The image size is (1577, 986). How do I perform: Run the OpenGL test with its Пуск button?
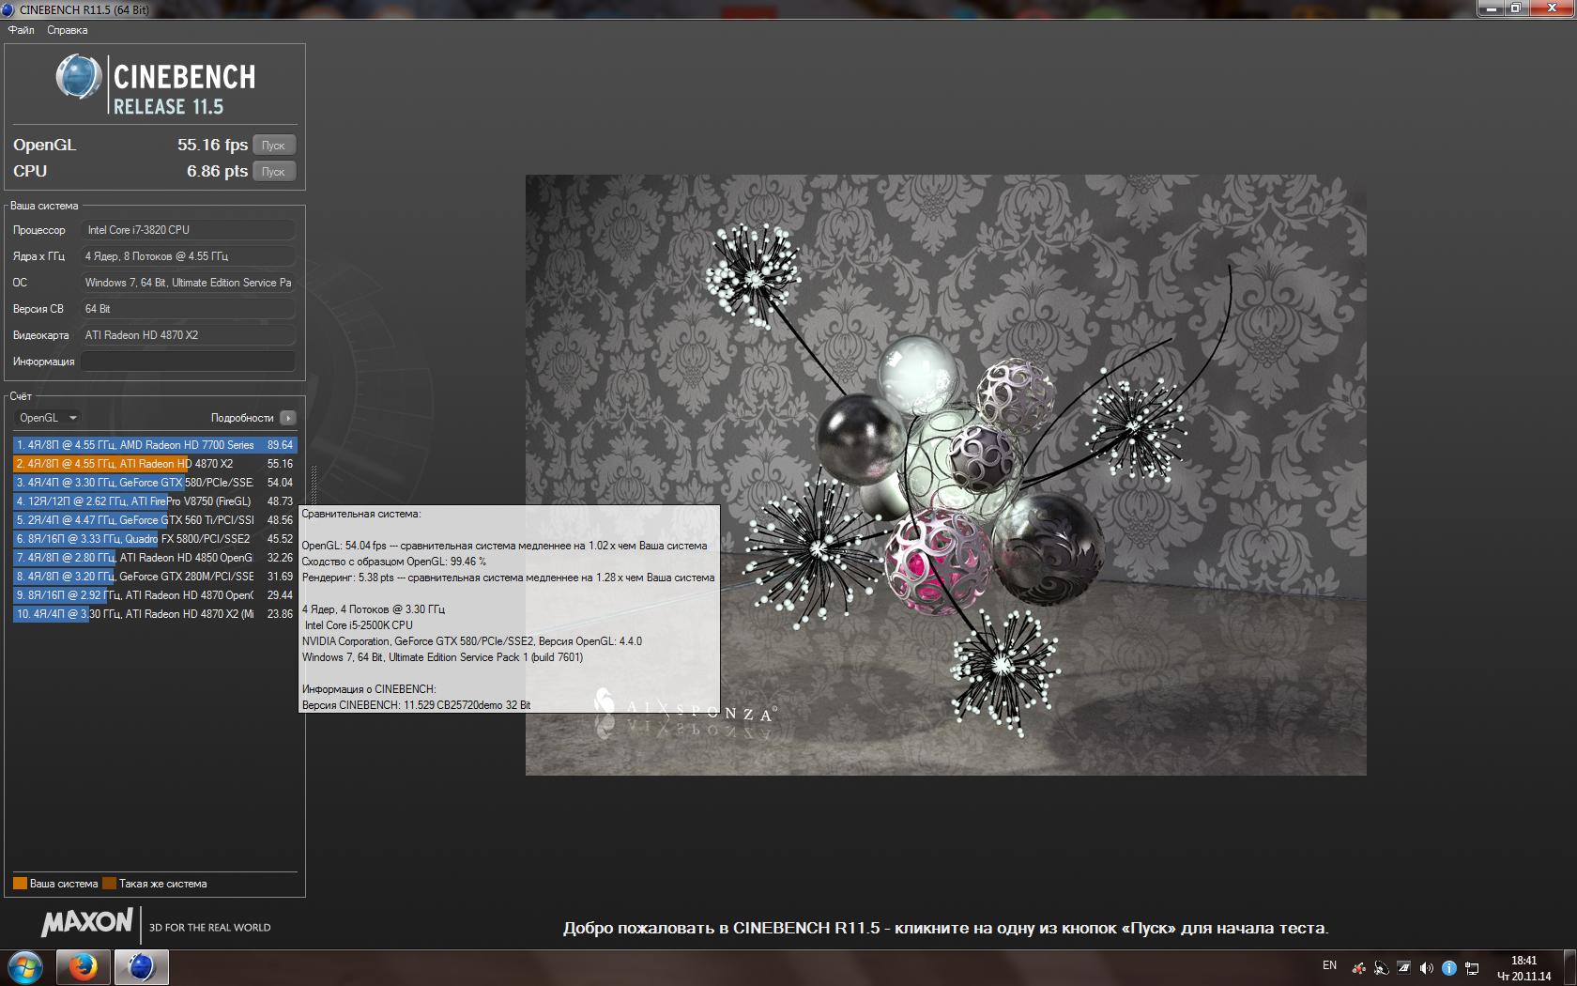pos(274,146)
